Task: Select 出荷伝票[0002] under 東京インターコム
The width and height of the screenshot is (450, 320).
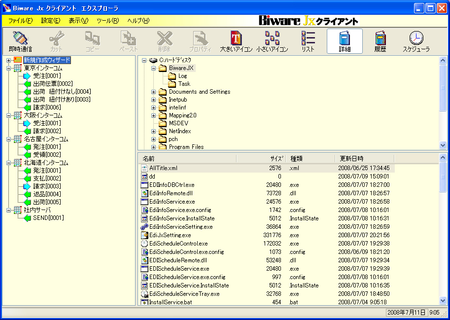Action: tap(53, 84)
